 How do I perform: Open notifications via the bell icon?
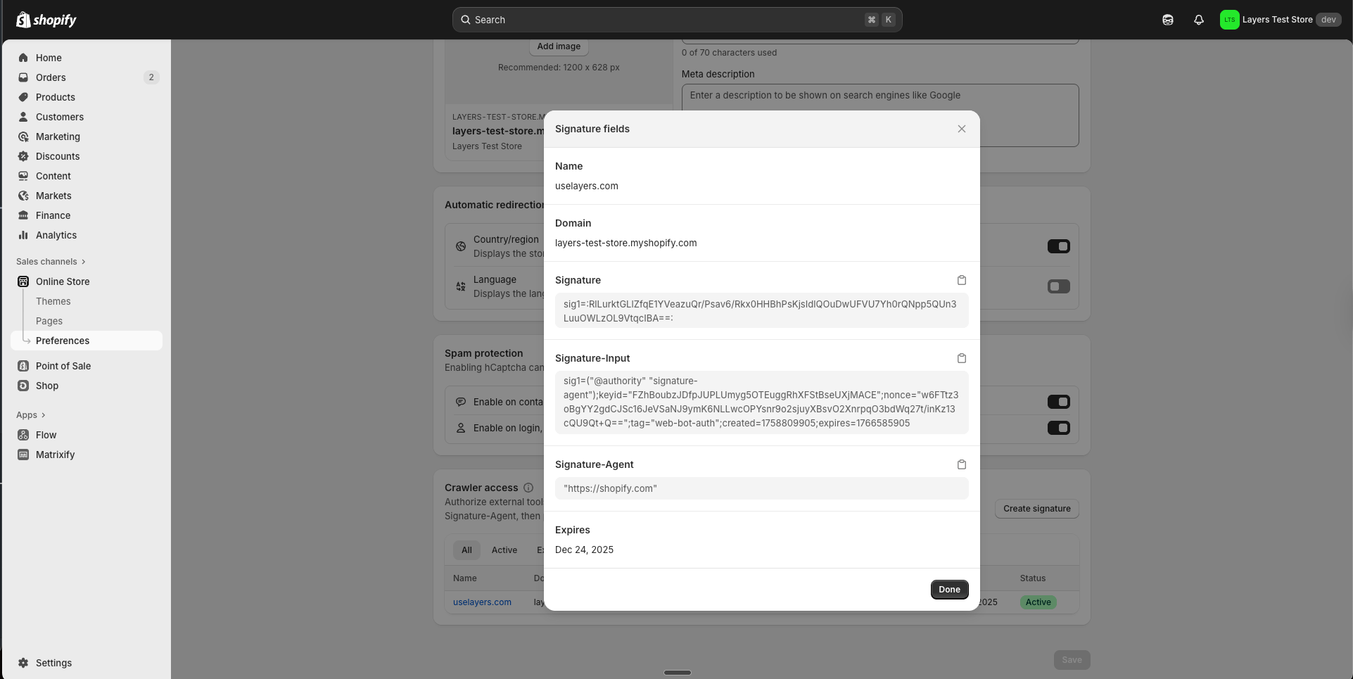(x=1198, y=20)
